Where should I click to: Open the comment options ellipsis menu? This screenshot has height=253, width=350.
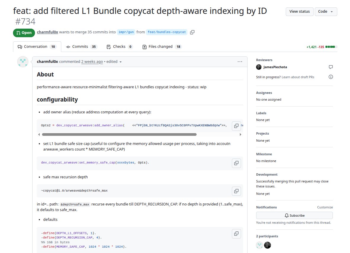pyautogui.click(x=240, y=62)
